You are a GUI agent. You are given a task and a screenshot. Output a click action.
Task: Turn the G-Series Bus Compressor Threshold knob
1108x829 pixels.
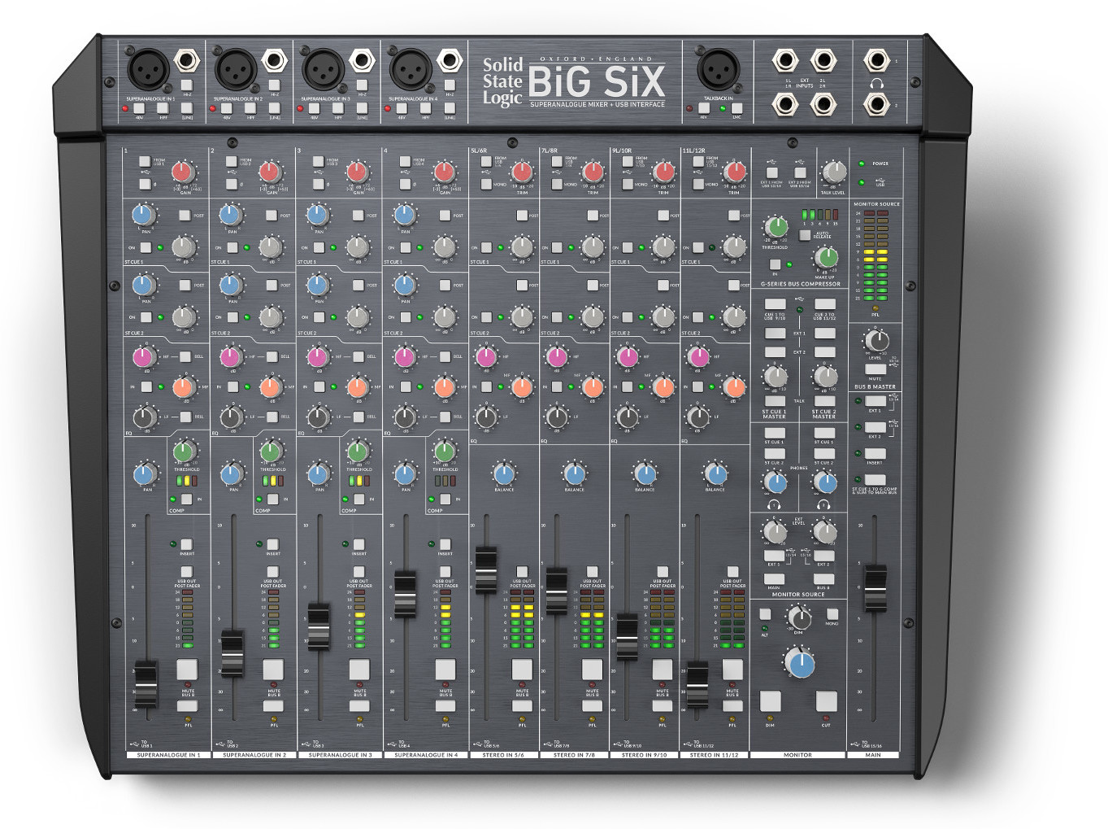pyautogui.click(x=776, y=228)
